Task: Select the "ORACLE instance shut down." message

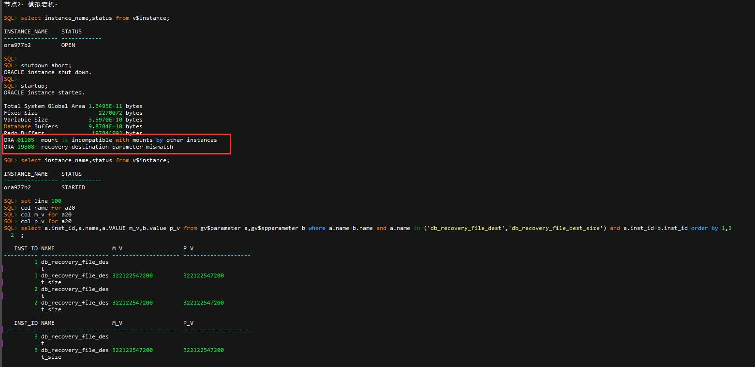Action: (x=48, y=72)
